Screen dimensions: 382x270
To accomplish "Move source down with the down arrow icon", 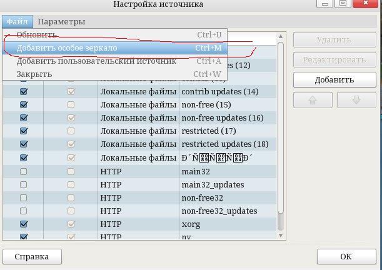I will [x=356, y=100].
